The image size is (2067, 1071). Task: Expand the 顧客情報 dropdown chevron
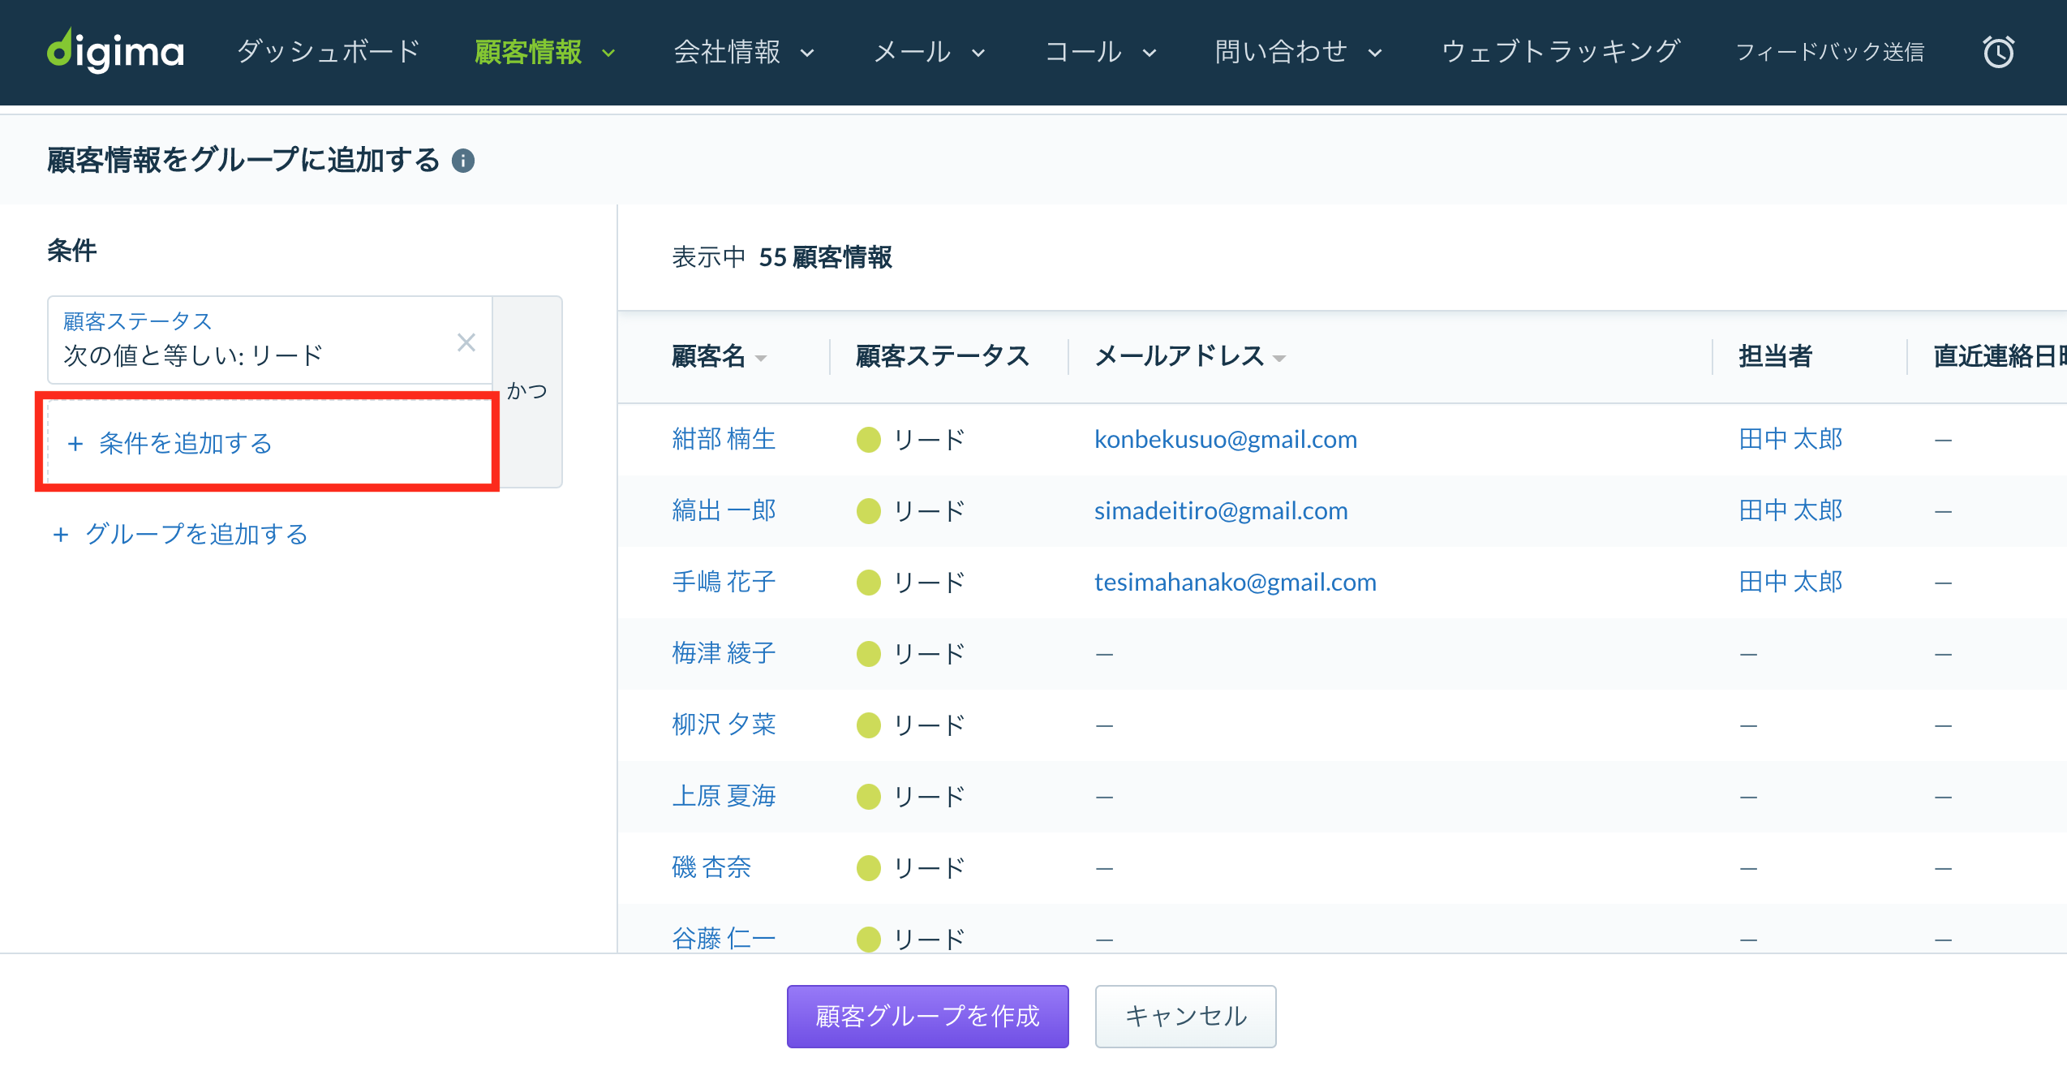[x=608, y=54]
